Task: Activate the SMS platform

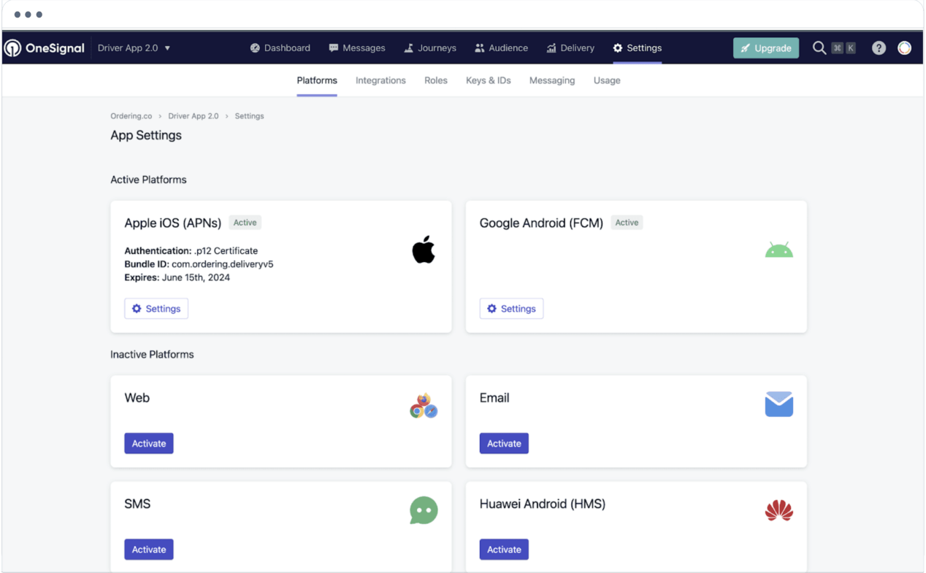Action: pos(149,549)
